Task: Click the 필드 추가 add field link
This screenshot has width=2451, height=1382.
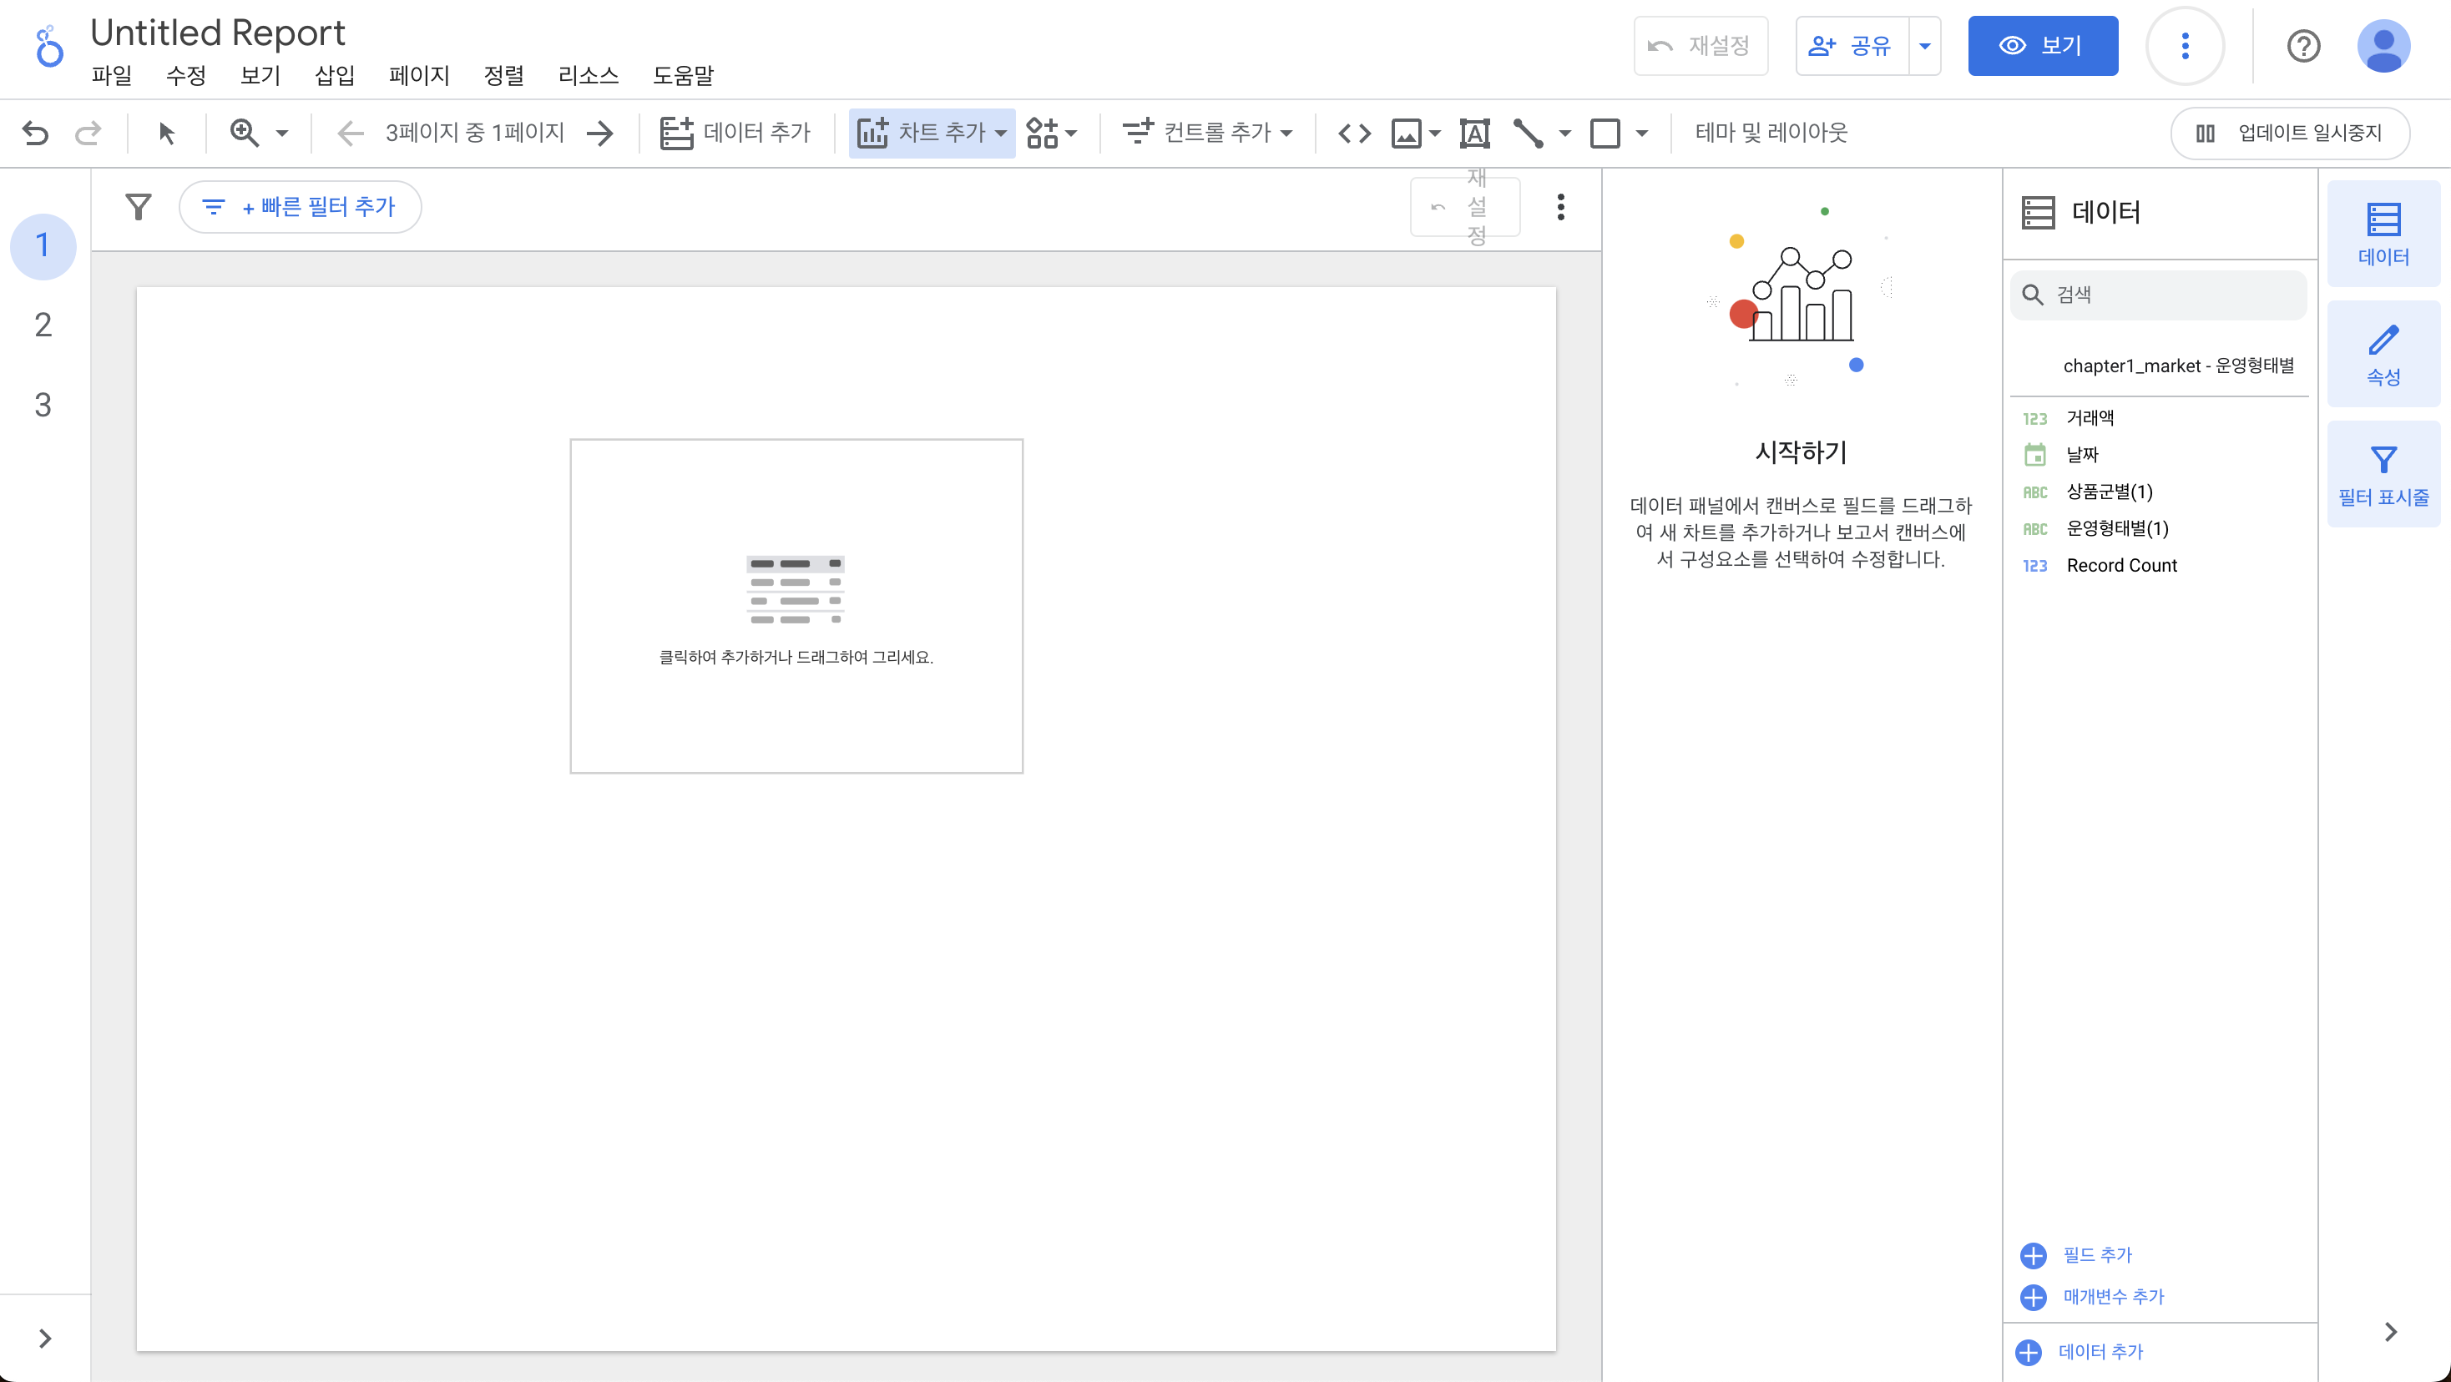Action: [2096, 1254]
